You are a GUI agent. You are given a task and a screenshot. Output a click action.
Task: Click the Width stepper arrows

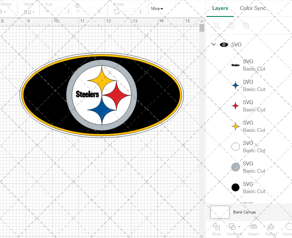click(69, 11)
